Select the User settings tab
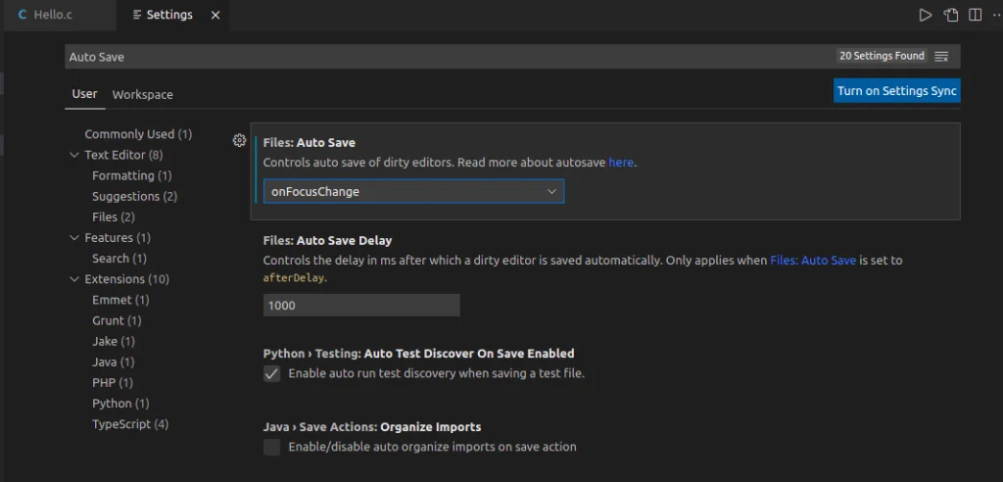The height and width of the screenshot is (482, 1003). [84, 94]
